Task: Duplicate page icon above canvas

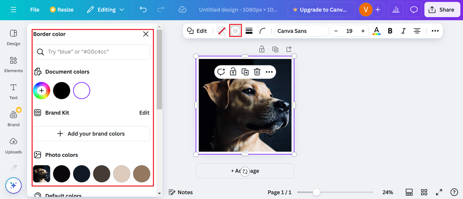Action: pyautogui.click(x=275, y=49)
